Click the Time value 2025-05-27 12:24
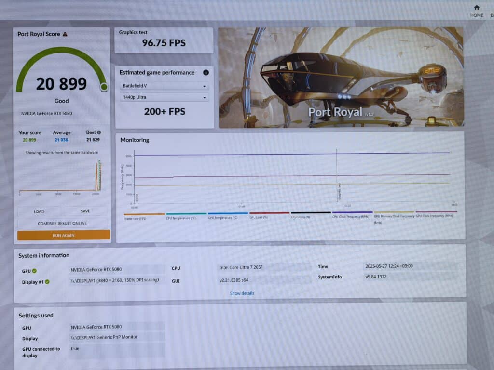The height and width of the screenshot is (370, 494). [389, 266]
